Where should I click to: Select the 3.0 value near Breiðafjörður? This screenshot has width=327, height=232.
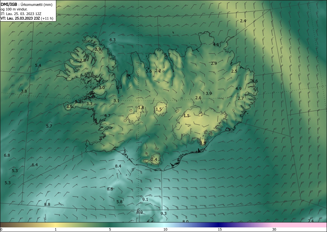(x=102, y=88)
